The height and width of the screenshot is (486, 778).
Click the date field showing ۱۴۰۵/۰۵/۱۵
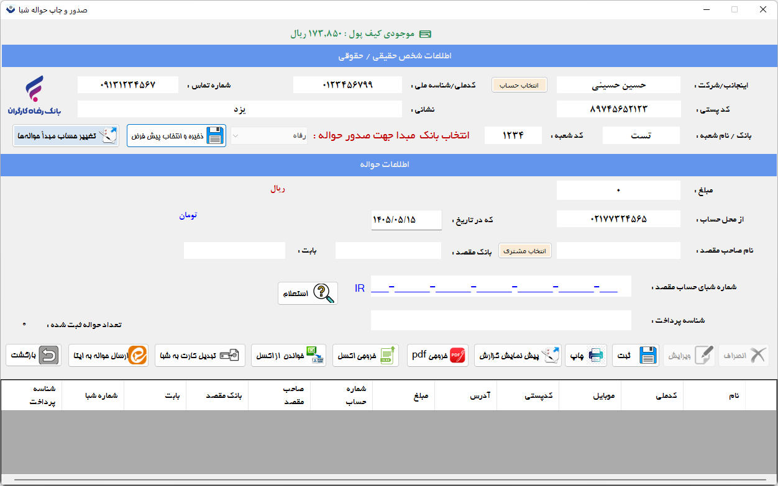point(406,220)
